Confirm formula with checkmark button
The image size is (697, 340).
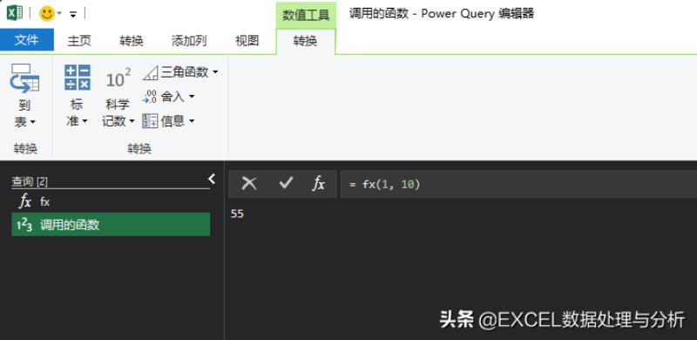point(286,183)
